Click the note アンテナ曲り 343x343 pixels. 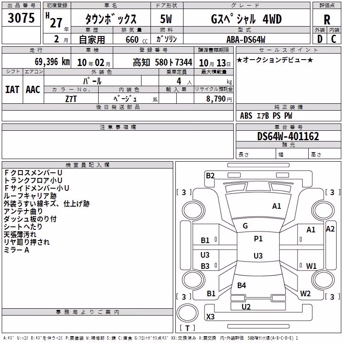point(23,211)
